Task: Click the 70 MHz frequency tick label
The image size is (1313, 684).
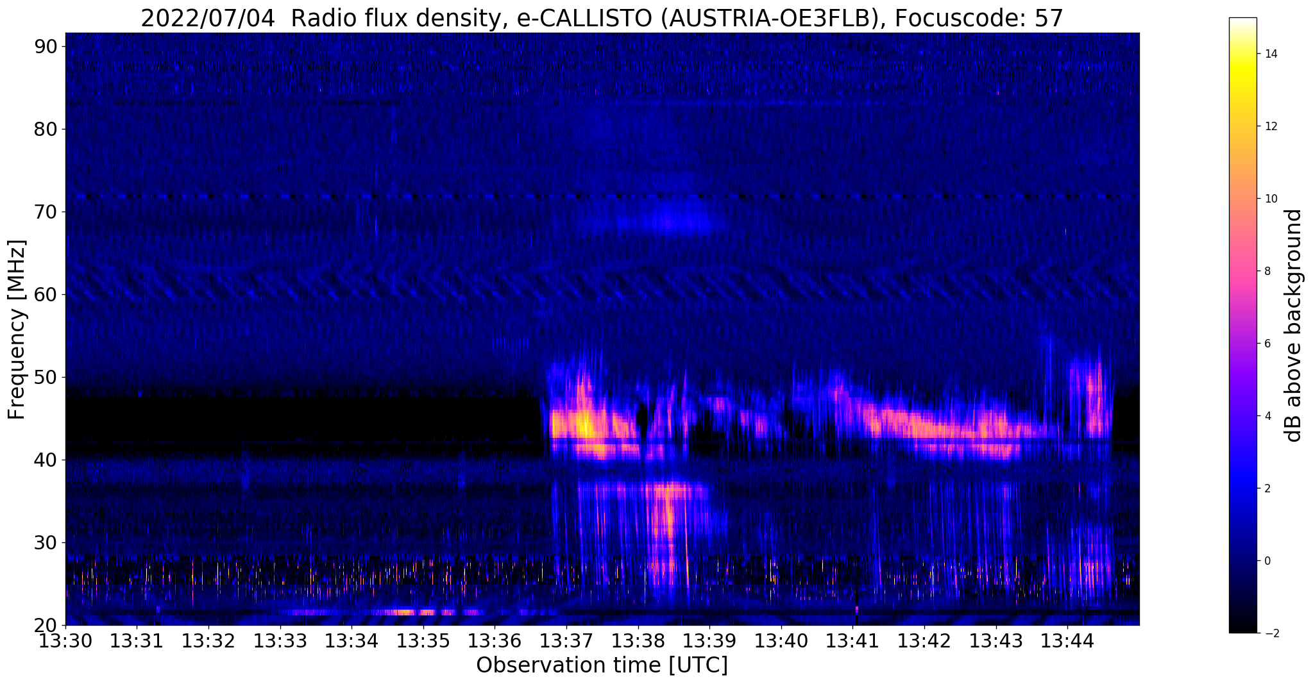Action: [x=45, y=212]
